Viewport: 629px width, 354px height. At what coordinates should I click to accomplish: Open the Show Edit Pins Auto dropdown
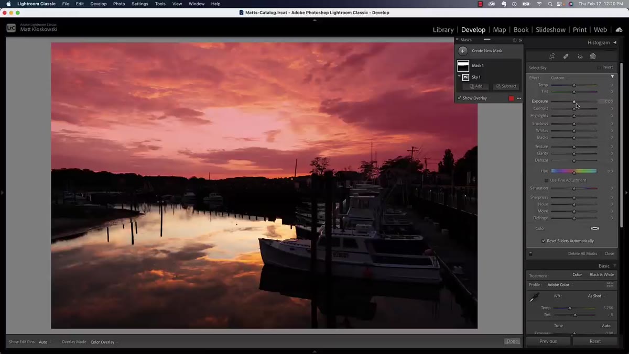tap(45, 342)
